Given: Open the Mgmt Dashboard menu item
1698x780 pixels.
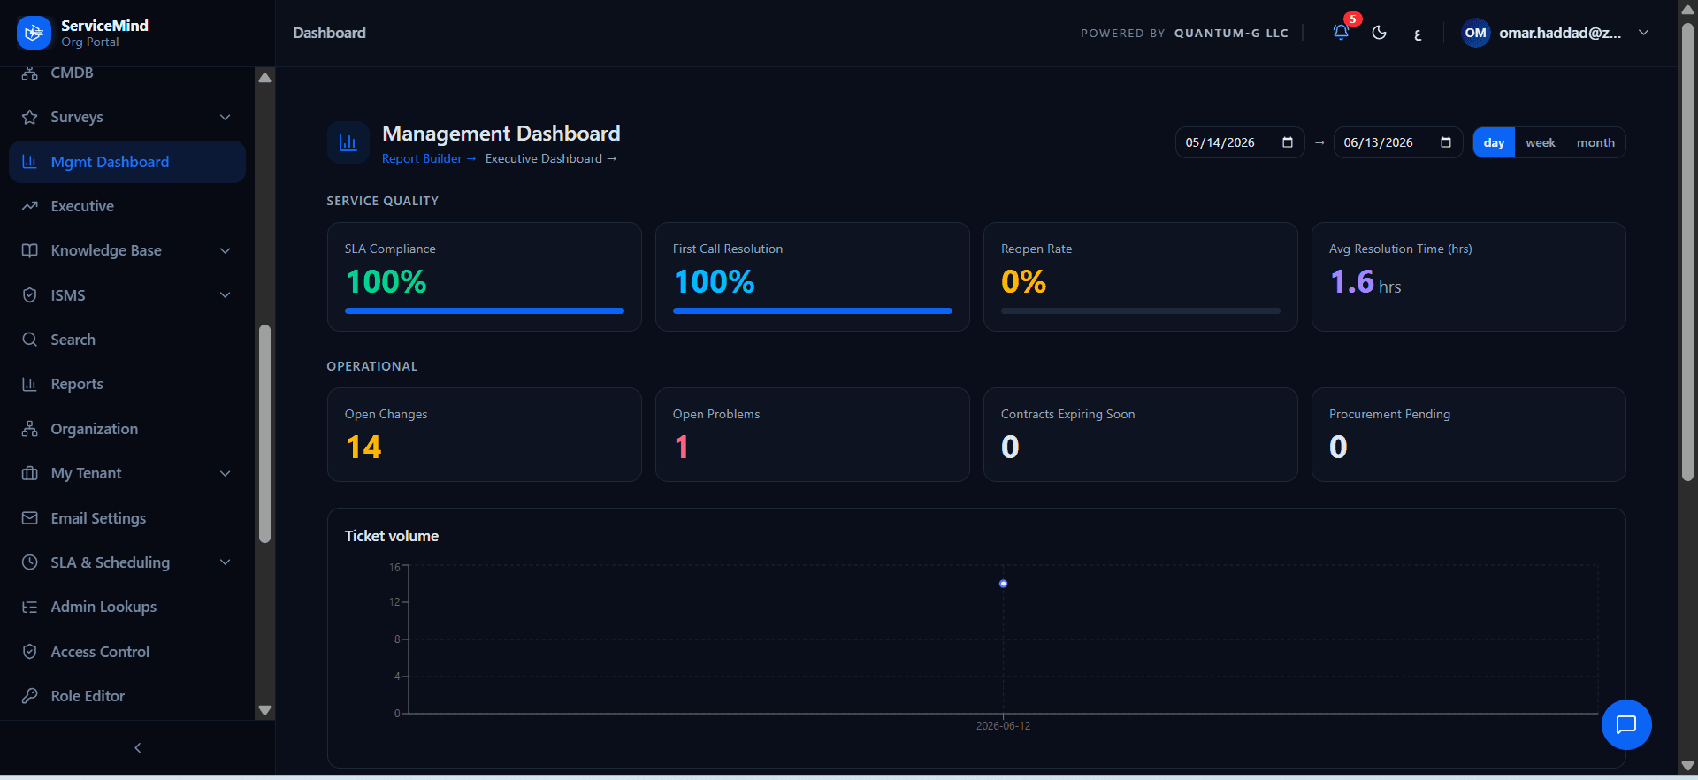Looking at the screenshot, I should coord(127,162).
